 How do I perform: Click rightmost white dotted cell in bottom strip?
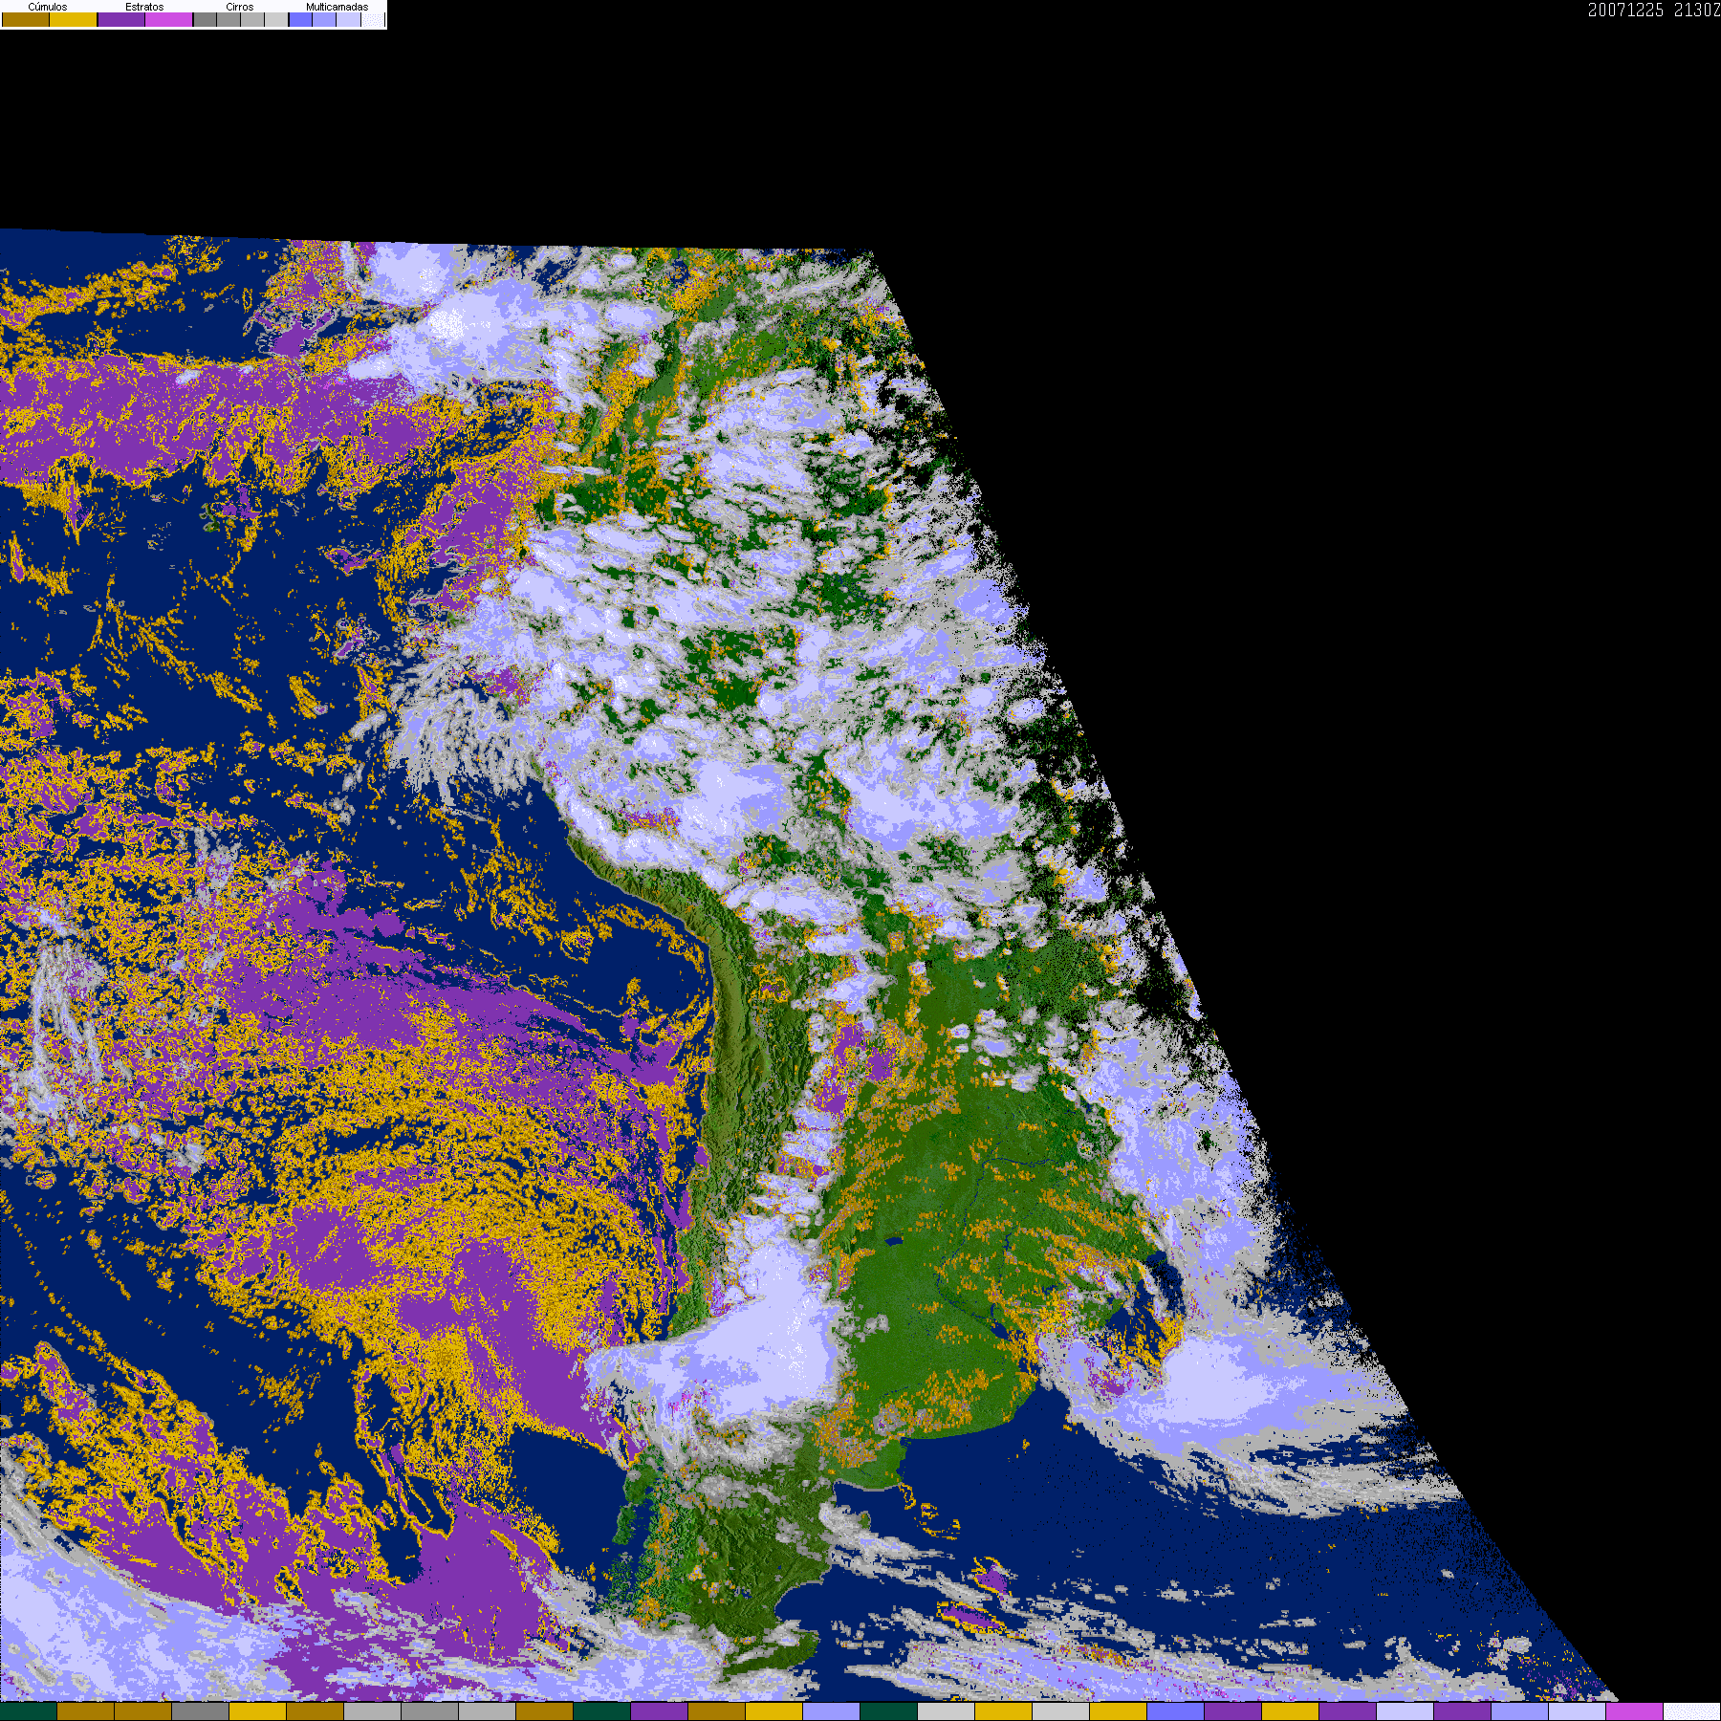point(1691,1711)
